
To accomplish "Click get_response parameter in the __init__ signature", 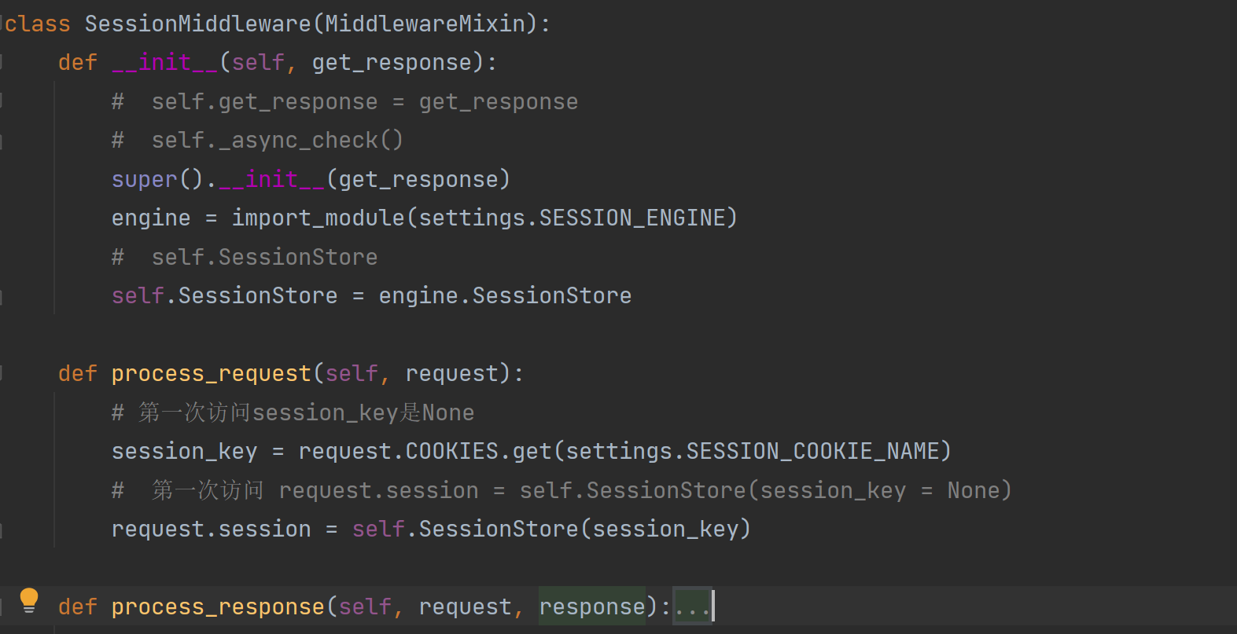I will [392, 62].
